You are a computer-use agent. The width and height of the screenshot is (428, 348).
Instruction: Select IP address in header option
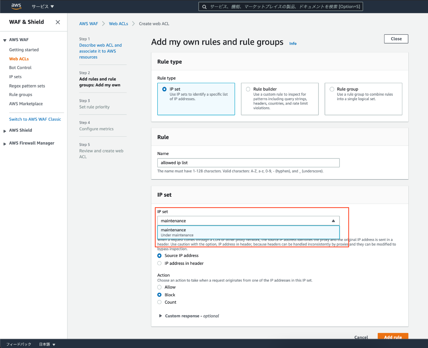(159, 263)
